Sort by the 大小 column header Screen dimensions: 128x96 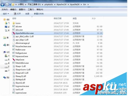click(x=94, y=18)
